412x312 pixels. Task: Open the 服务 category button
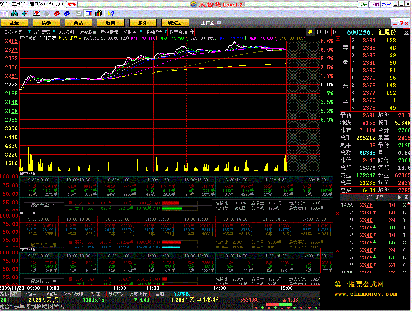pyautogui.click(x=143, y=23)
